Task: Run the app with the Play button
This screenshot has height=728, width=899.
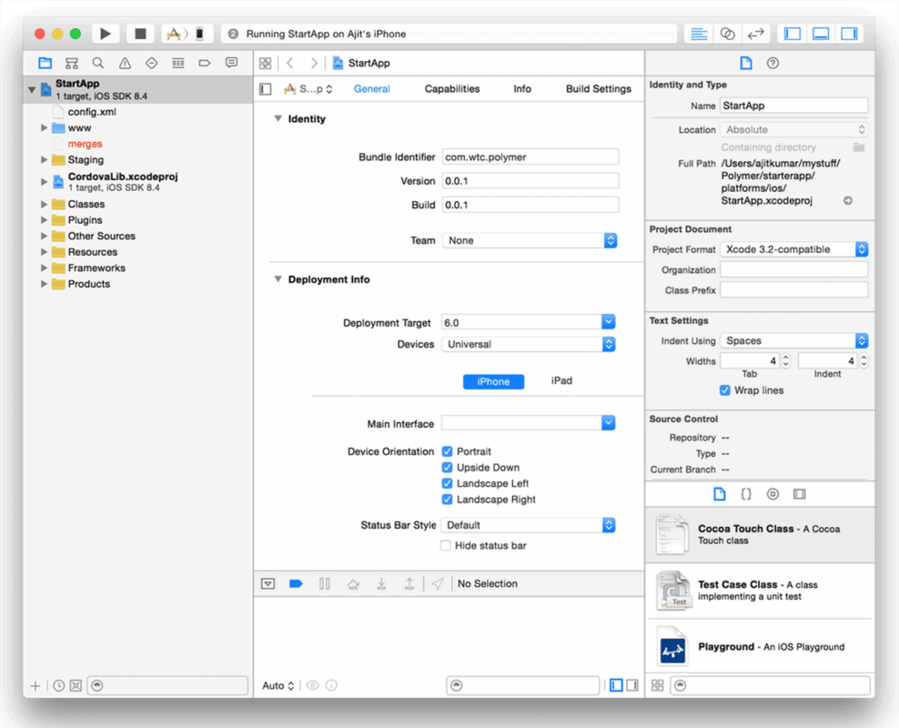Action: (106, 34)
